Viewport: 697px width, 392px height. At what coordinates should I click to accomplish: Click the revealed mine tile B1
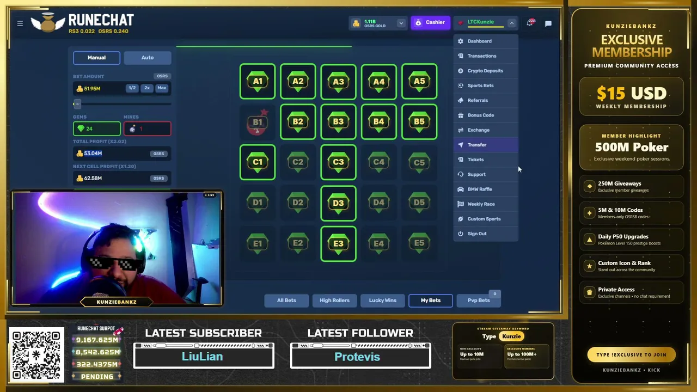point(258,122)
